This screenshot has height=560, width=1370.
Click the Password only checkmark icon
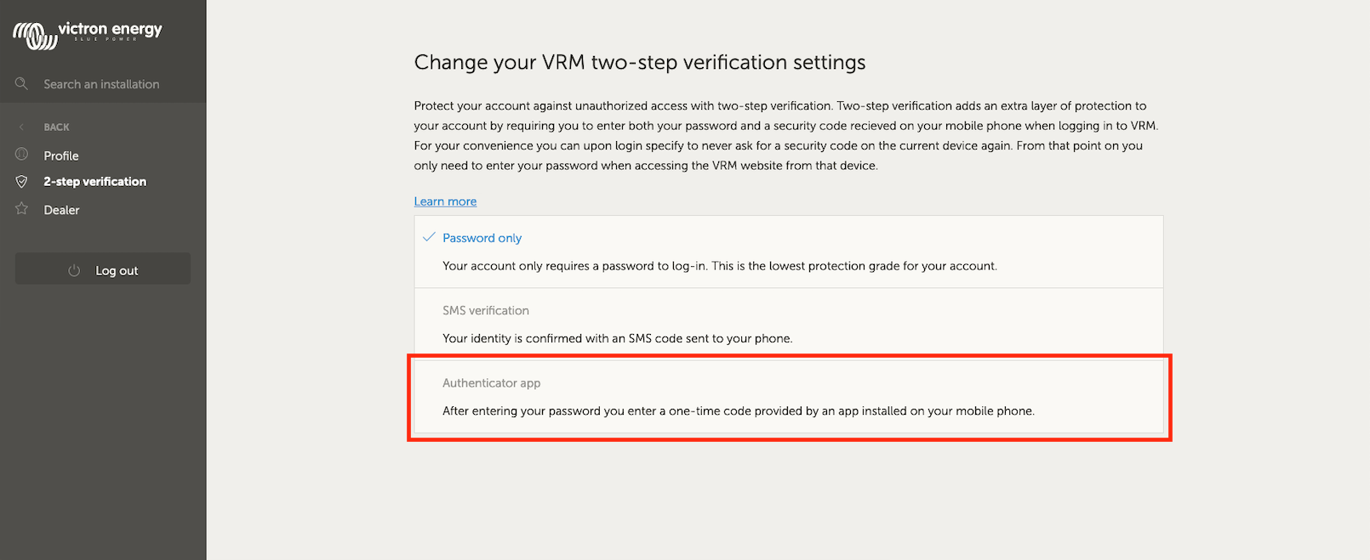[429, 237]
